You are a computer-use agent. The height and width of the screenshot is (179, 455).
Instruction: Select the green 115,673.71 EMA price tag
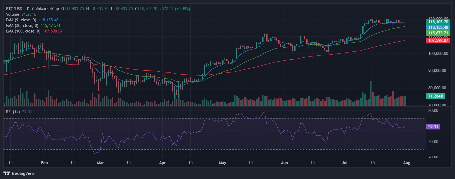(x=438, y=33)
